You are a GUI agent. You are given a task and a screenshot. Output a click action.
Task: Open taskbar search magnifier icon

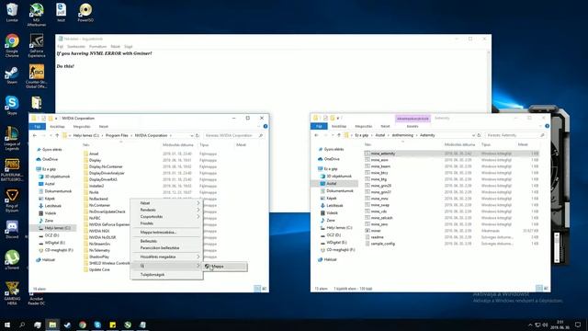pos(22,325)
